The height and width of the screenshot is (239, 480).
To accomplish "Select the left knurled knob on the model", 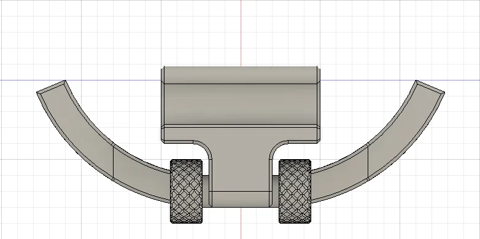I will (x=186, y=191).
